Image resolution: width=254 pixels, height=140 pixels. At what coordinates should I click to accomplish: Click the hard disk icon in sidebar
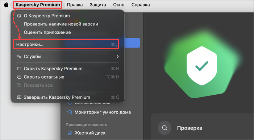pyautogui.click(x=70, y=133)
